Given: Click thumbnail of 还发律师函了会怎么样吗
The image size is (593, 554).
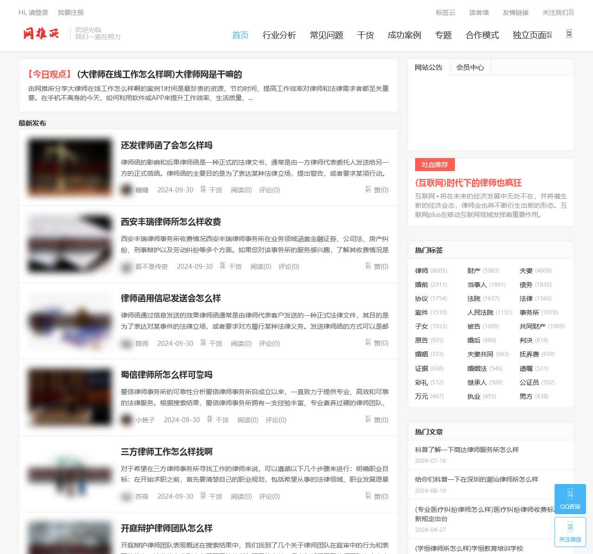Looking at the screenshot, I should point(70,167).
